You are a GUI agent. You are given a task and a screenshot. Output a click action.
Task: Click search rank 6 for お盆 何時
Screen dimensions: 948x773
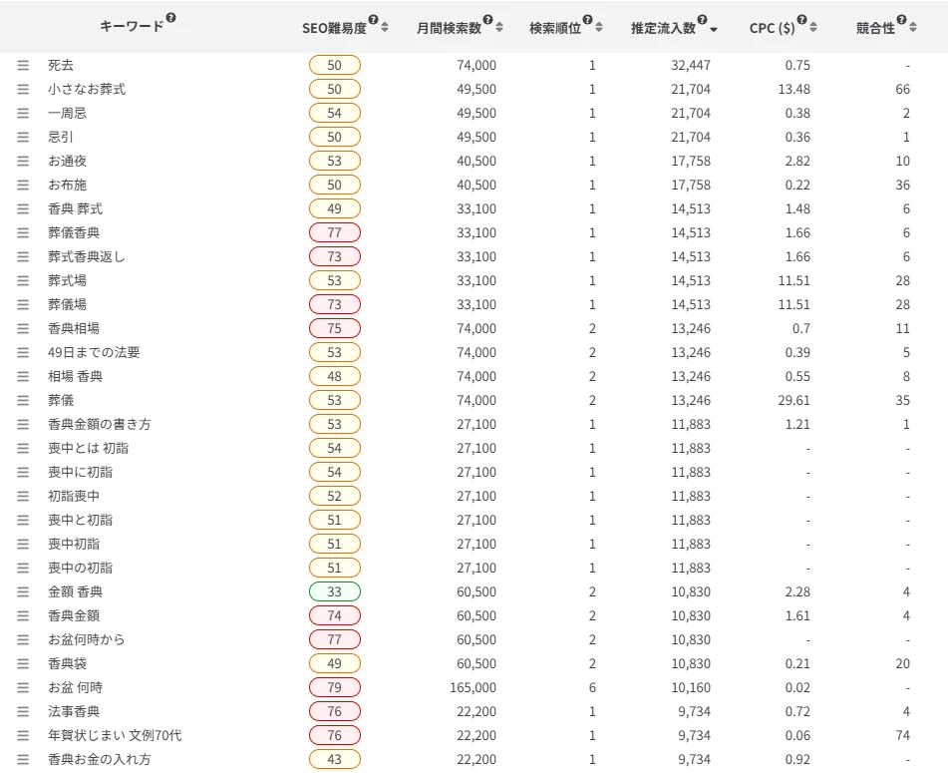tap(592, 687)
